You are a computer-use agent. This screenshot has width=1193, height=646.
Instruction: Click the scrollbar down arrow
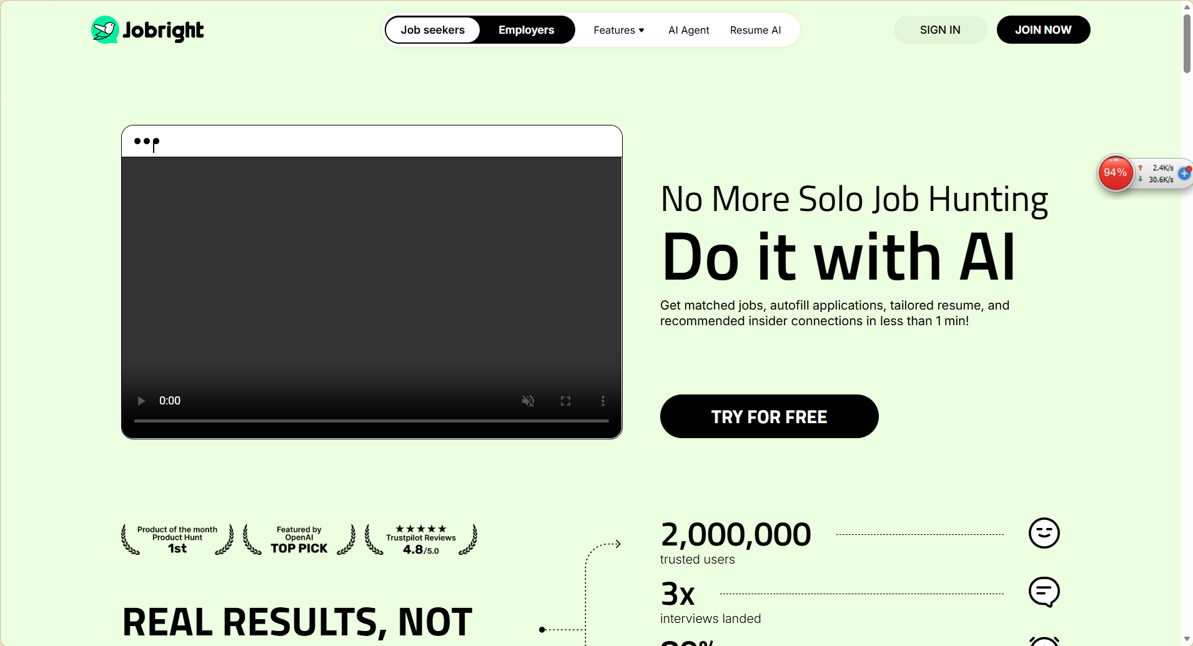point(1187,639)
